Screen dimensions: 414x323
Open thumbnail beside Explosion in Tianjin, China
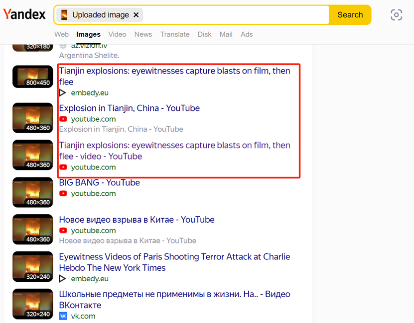[x=33, y=118]
